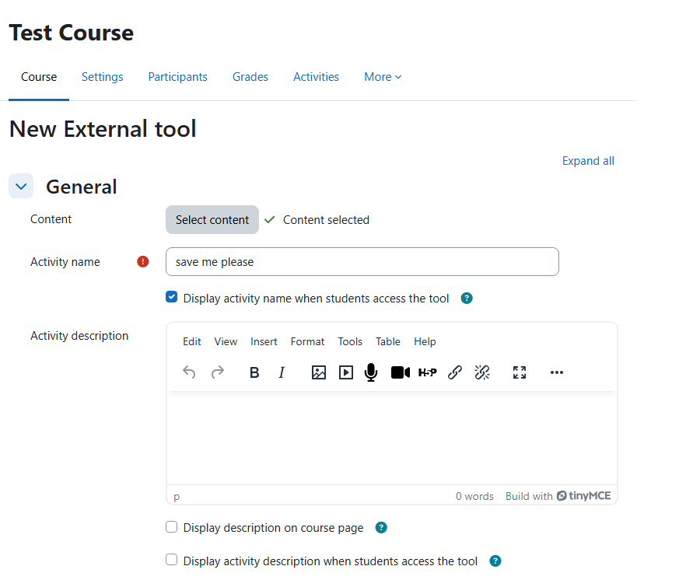Insert an image via the toolbar icon
The image size is (686, 587).
318,372
